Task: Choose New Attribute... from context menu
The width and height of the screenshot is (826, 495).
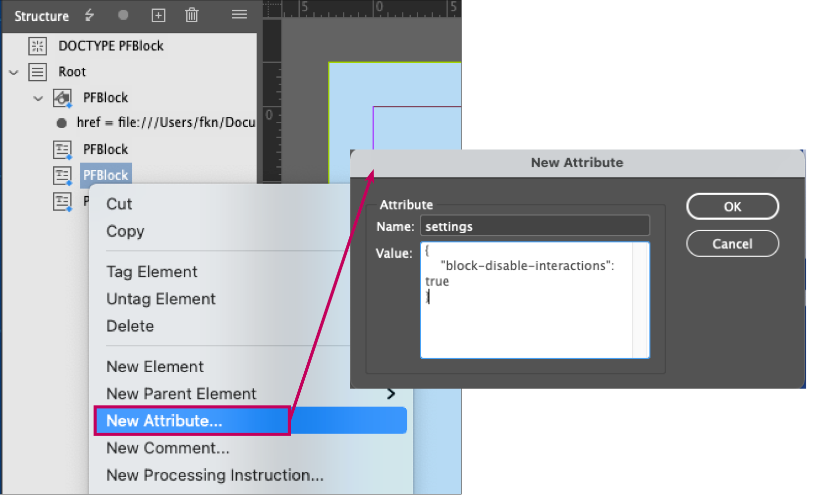Action: pyautogui.click(x=165, y=421)
